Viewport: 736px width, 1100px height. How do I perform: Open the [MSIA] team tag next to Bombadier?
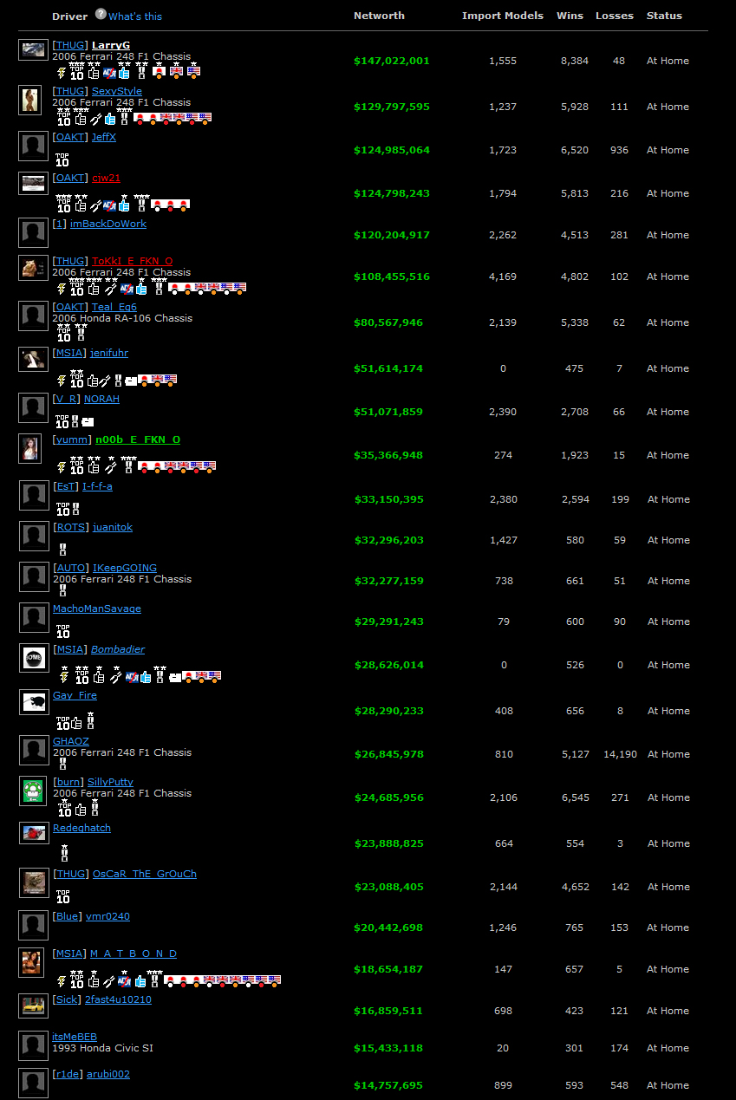[x=69, y=649]
